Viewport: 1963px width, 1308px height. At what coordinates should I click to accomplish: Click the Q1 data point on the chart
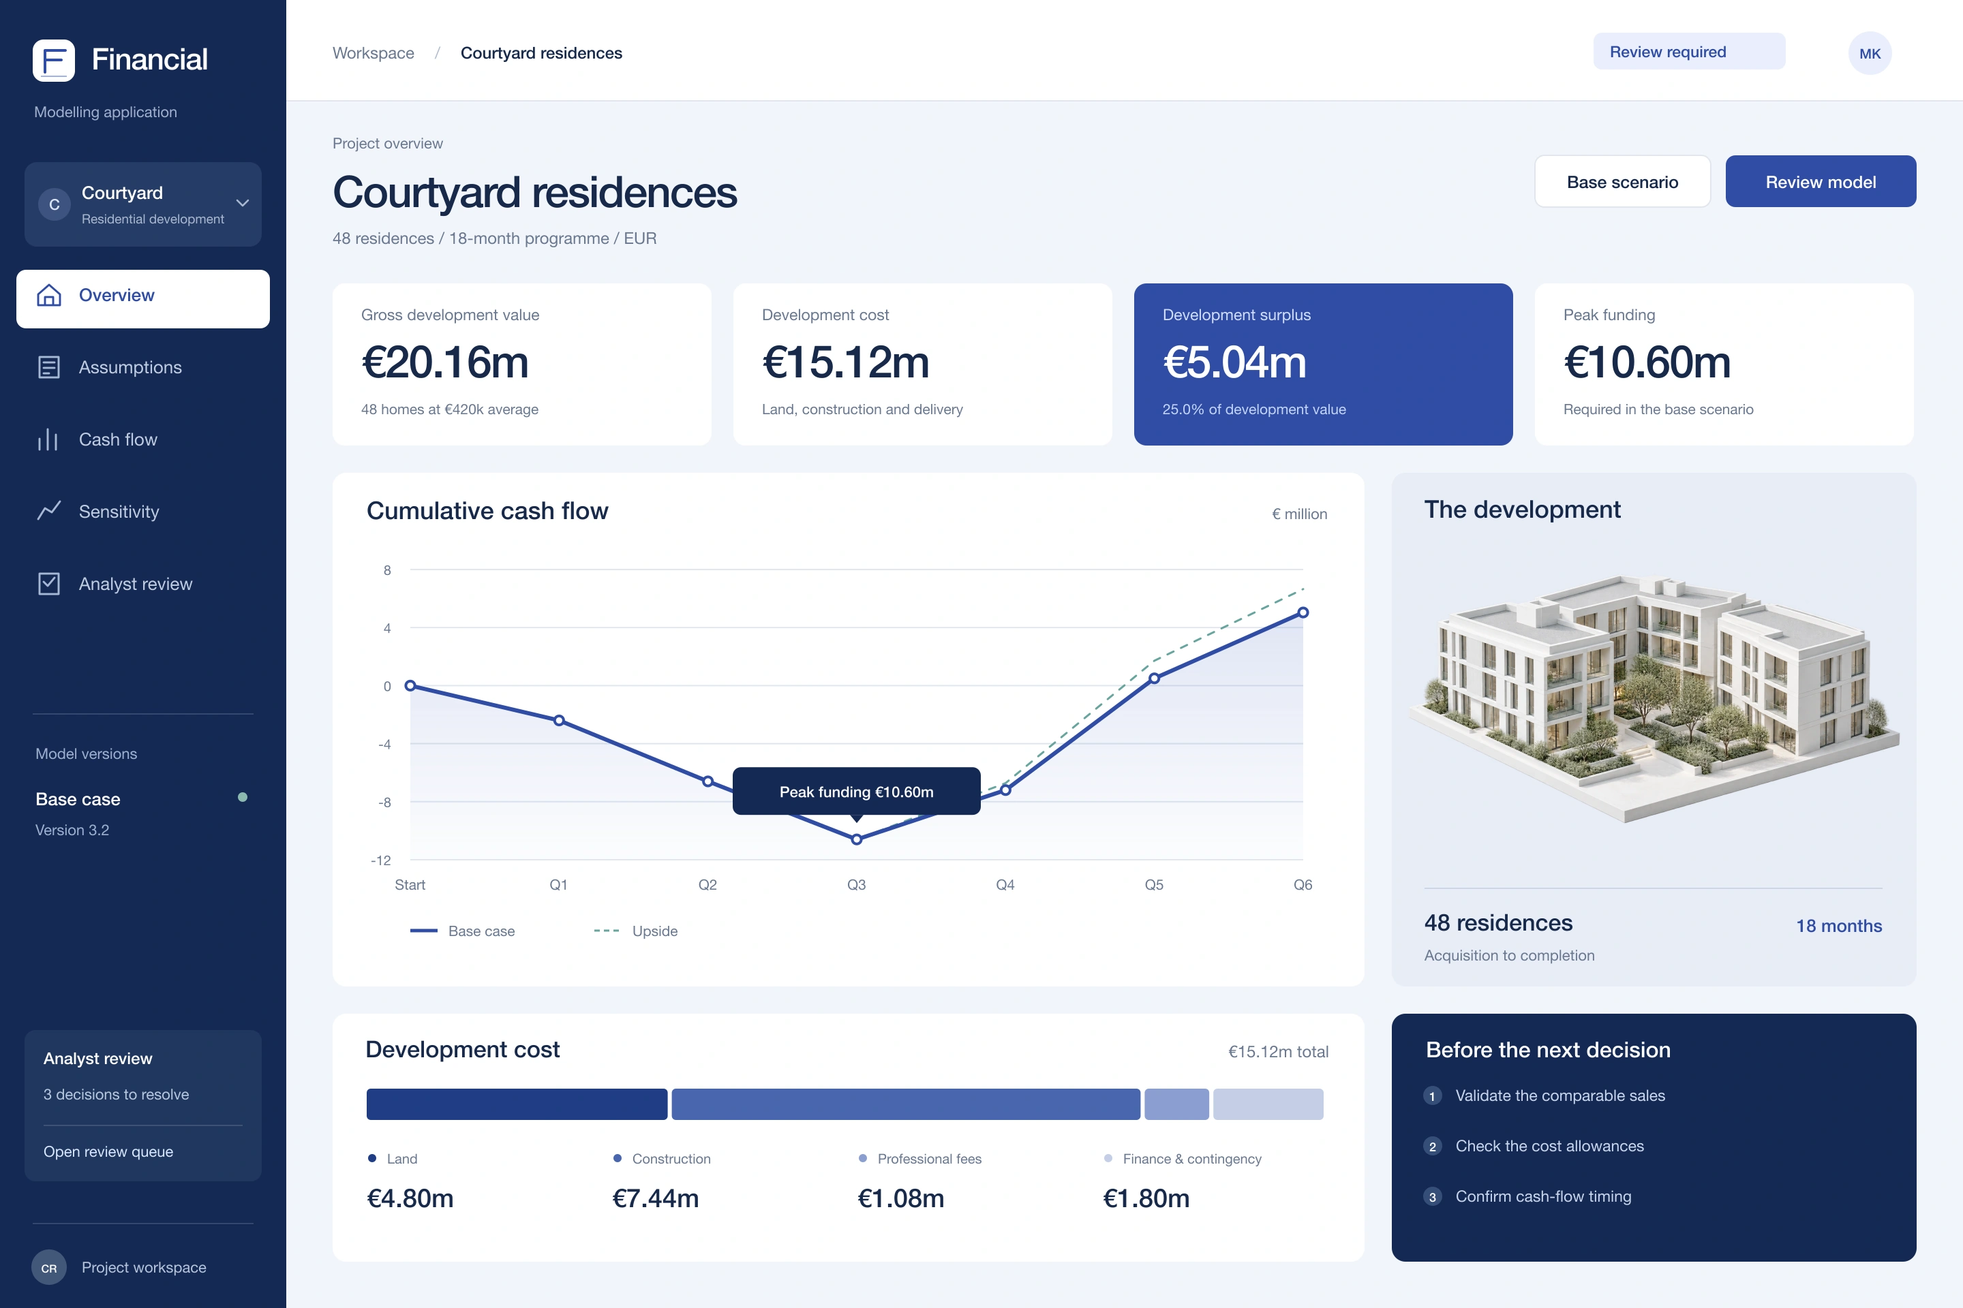coord(558,720)
